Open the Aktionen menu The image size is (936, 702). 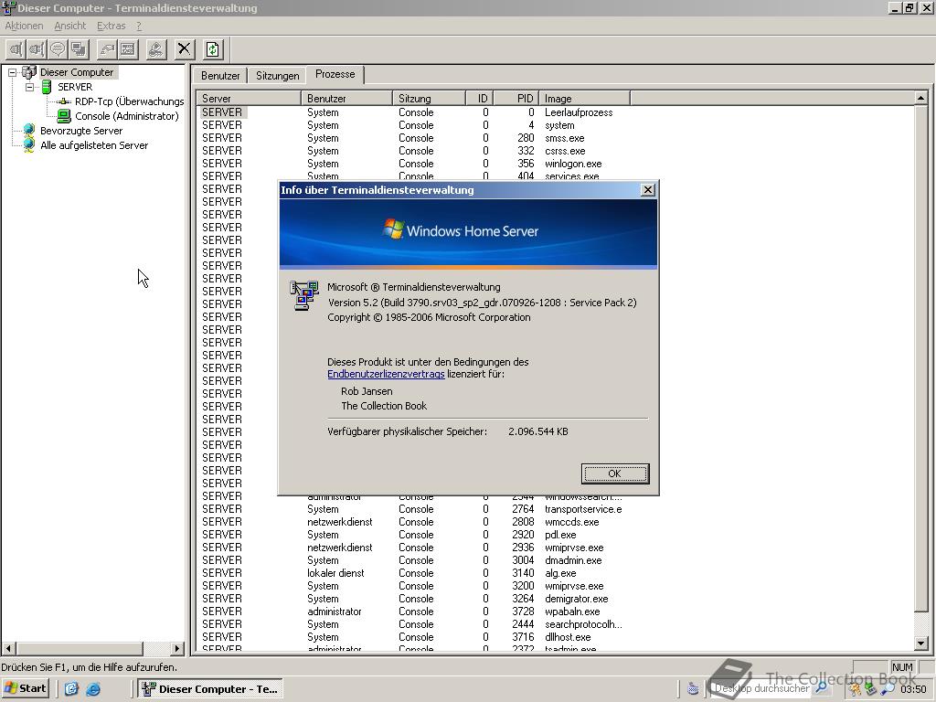pos(24,26)
